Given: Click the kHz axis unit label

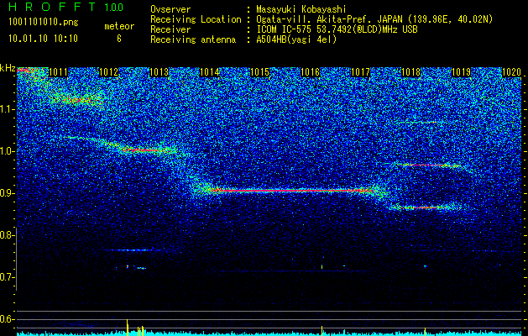Looking at the screenshot, I should 8,68.
